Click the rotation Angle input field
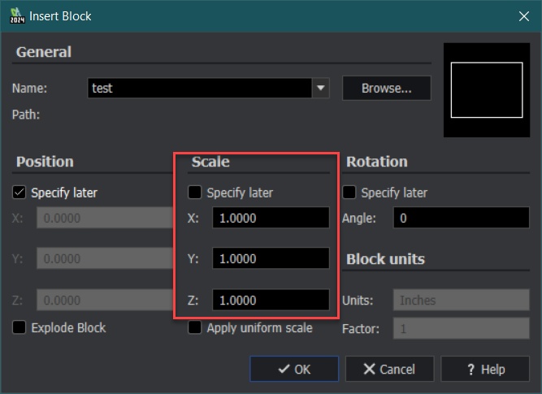The image size is (542, 394). (461, 218)
